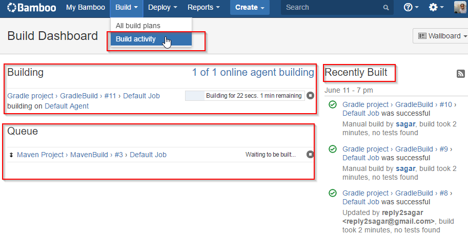
Task: Select Build activity menu entry
Action: 151,39
